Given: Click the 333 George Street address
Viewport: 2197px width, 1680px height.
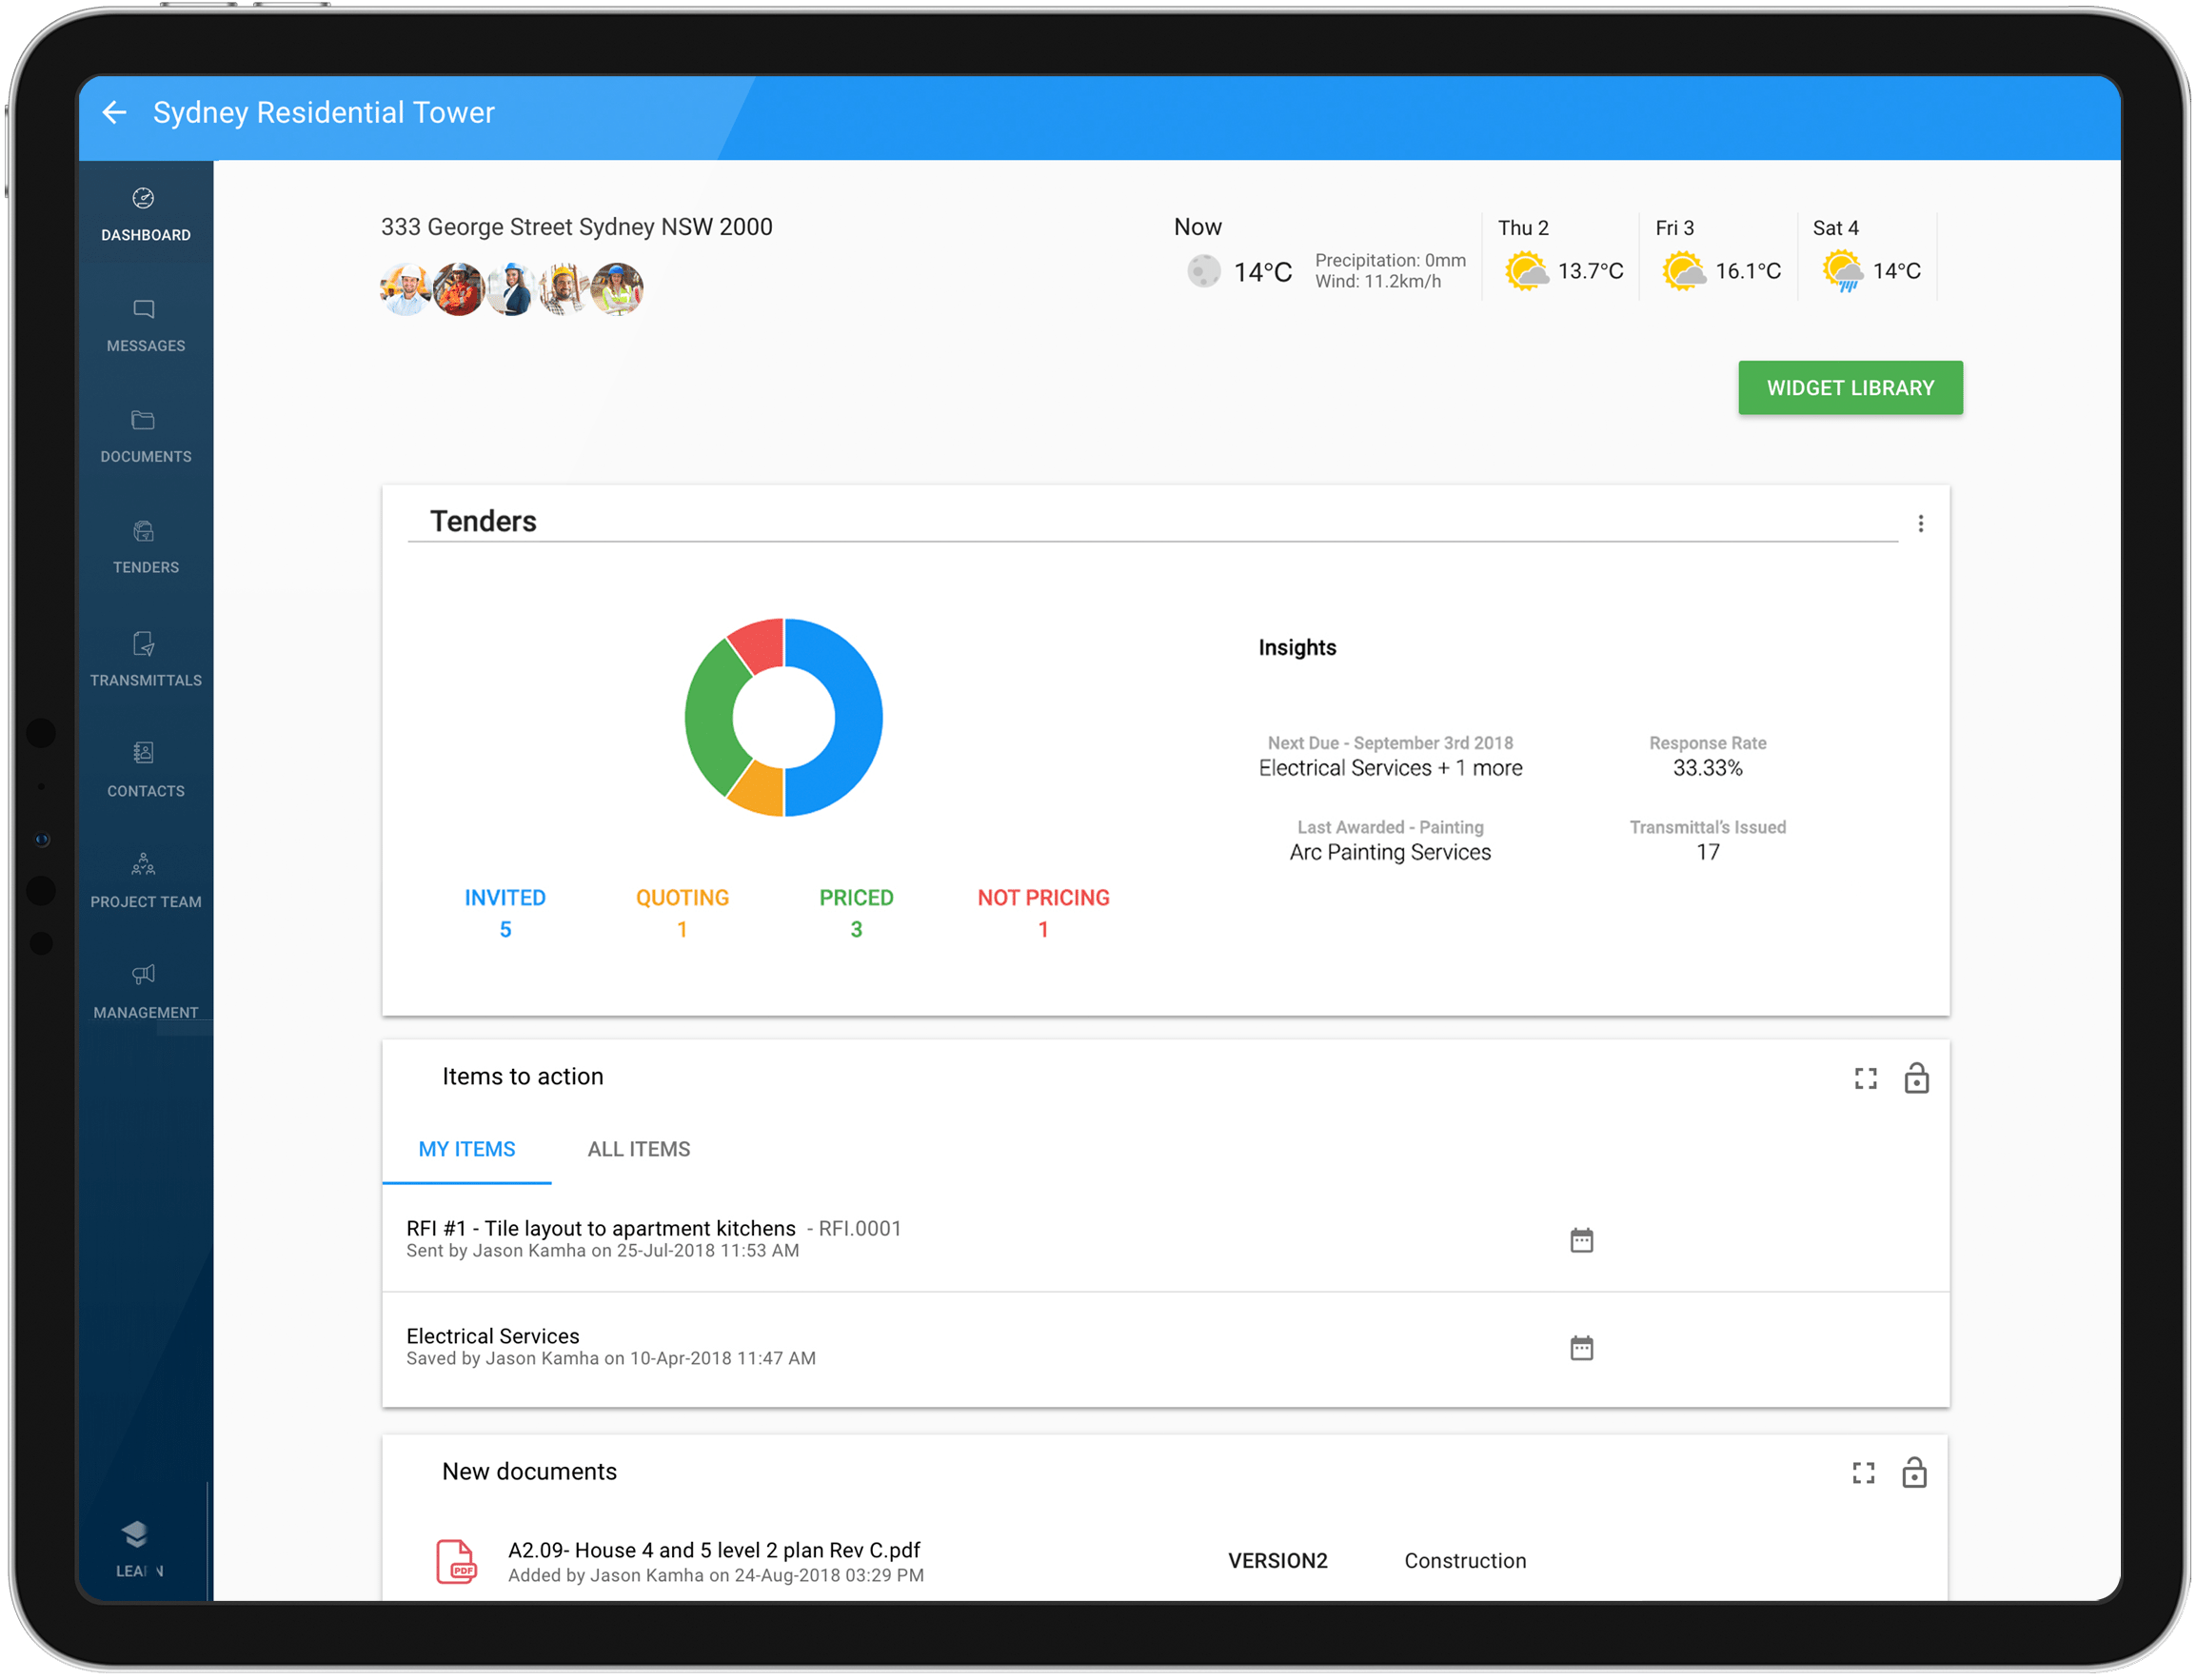Looking at the screenshot, I should click(577, 227).
